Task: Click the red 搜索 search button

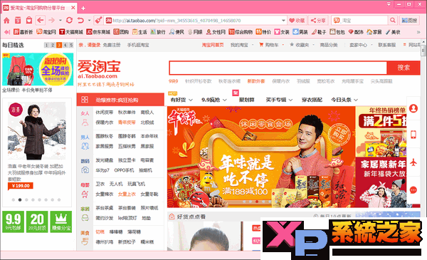Action: click(x=404, y=68)
